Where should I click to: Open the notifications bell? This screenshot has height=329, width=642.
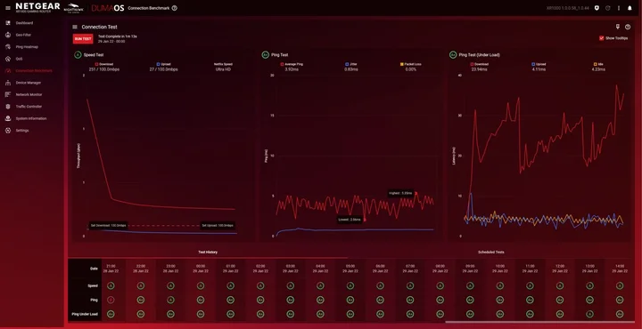pyautogui.click(x=630, y=8)
